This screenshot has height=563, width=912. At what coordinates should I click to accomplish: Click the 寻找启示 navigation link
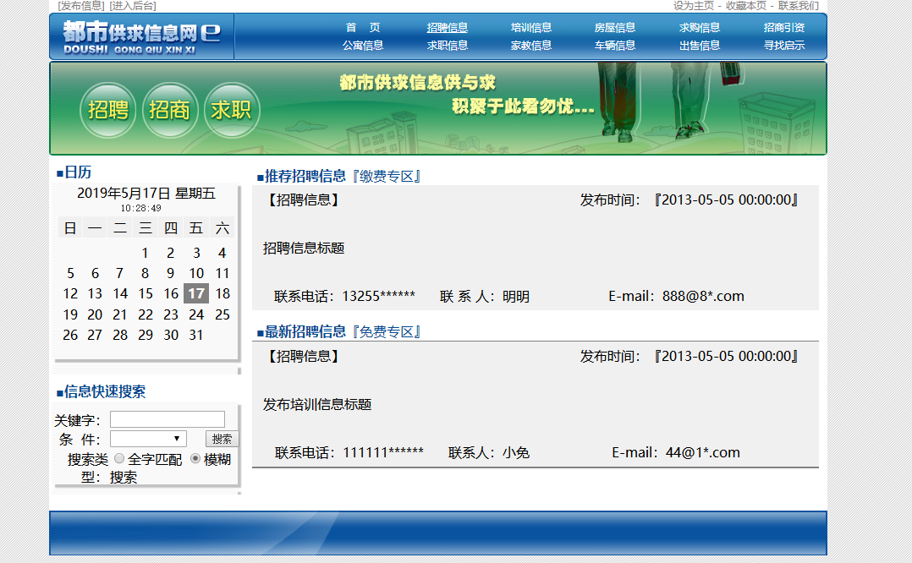coord(784,46)
